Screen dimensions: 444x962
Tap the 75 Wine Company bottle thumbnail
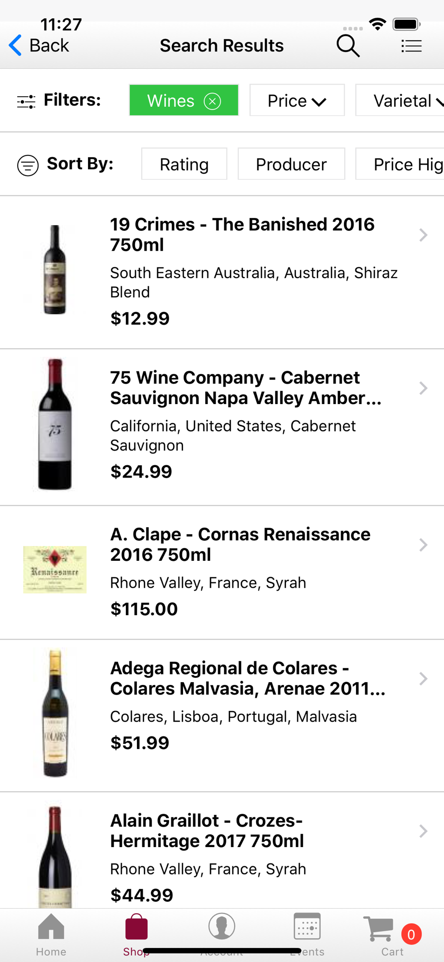[x=55, y=425]
